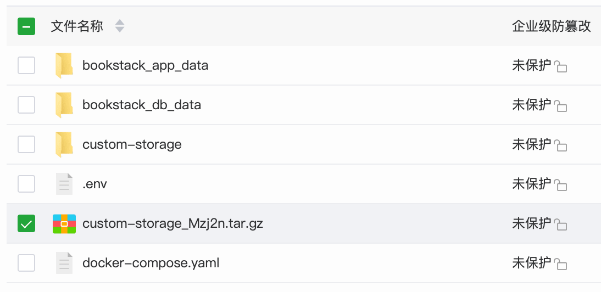601x292 pixels.
Task: Click the custom-storage folder icon
Action: tap(64, 145)
